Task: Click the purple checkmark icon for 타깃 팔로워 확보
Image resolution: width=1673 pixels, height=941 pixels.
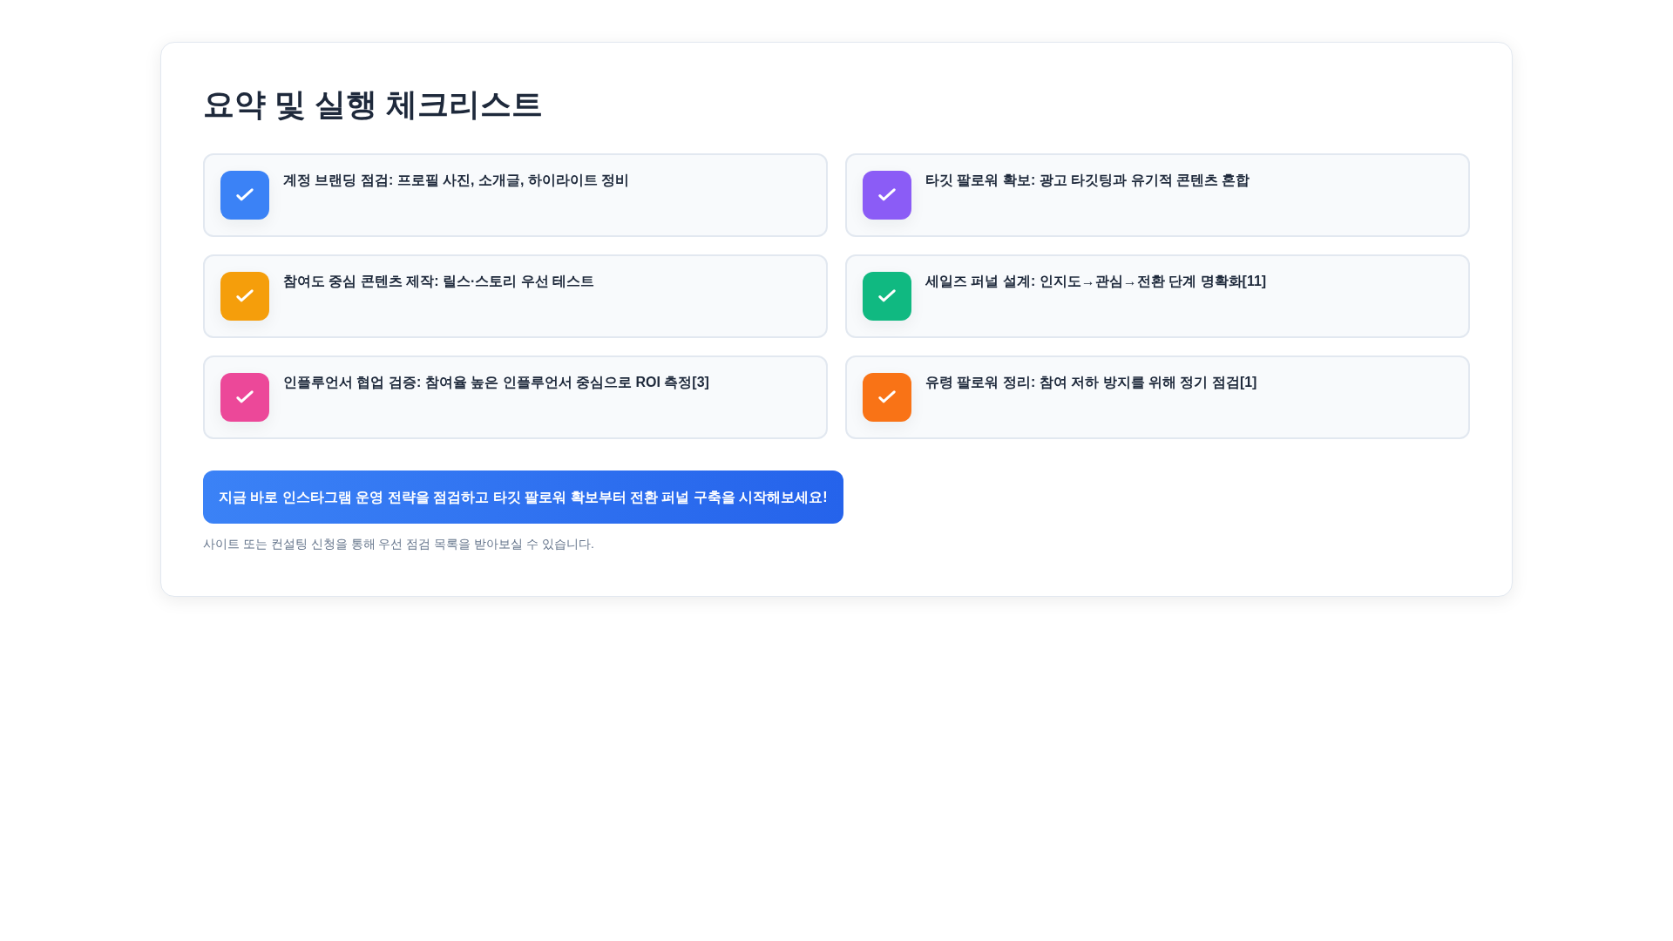Action: [x=886, y=194]
